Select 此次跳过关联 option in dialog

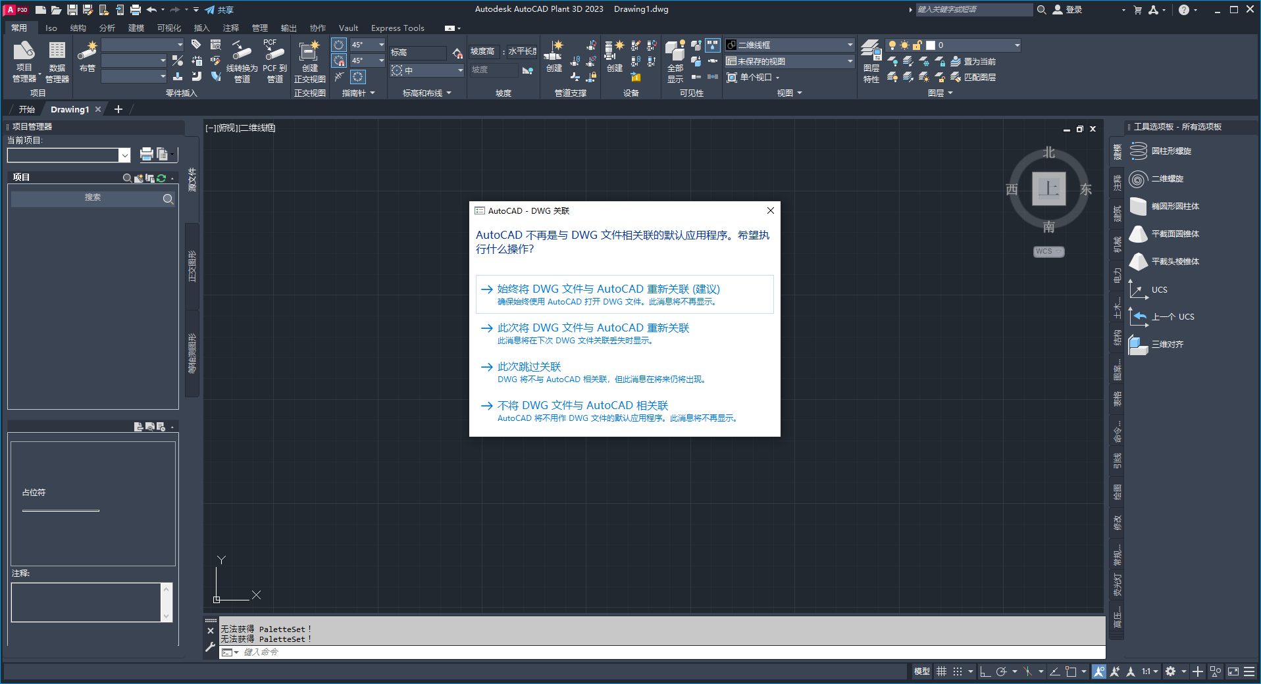point(529,367)
